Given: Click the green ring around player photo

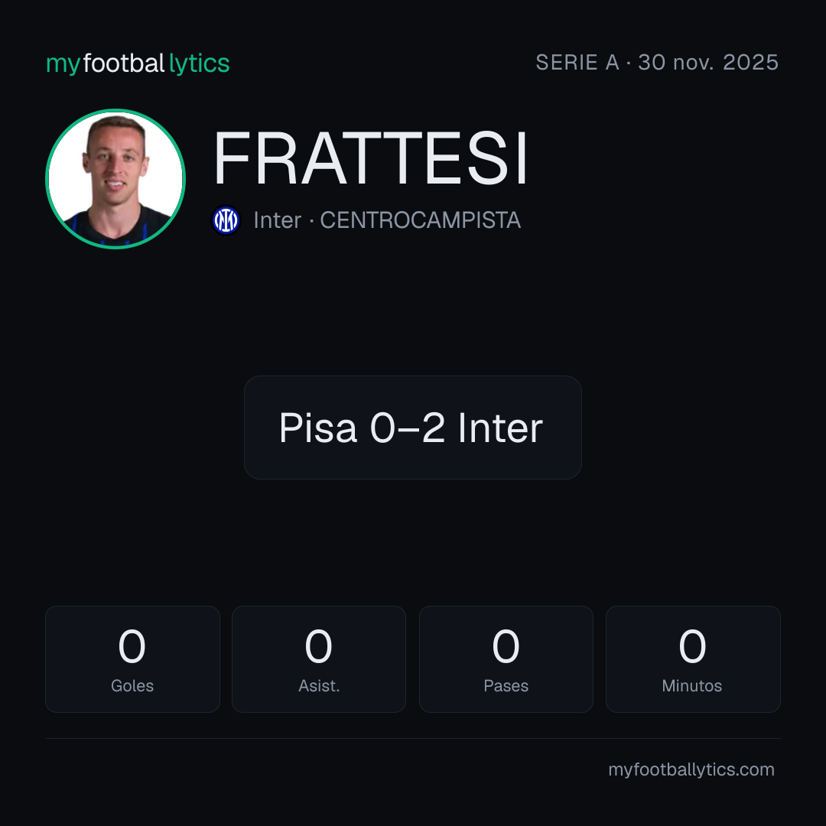Looking at the screenshot, I should 115,111.
